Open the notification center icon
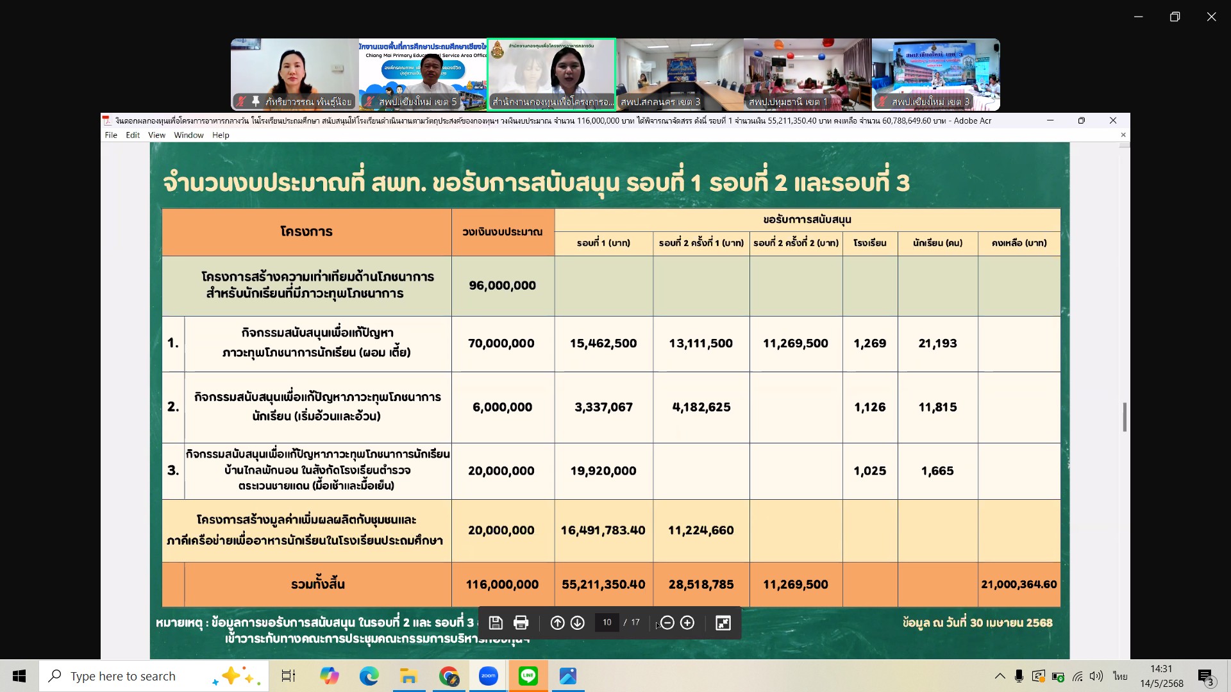This screenshot has height=692, width=1231. (1205, 677)
